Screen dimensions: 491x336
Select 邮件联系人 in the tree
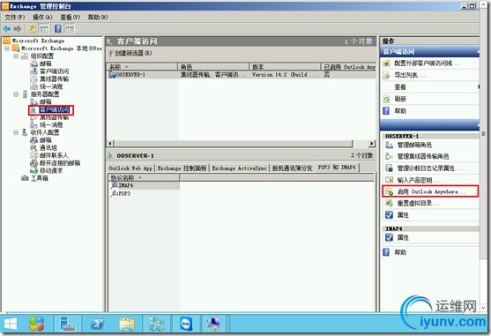pos(54,155)
